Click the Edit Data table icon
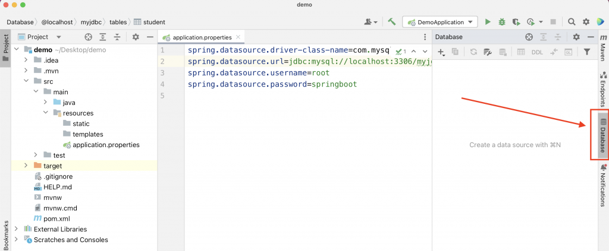 (x=521, y=52)
